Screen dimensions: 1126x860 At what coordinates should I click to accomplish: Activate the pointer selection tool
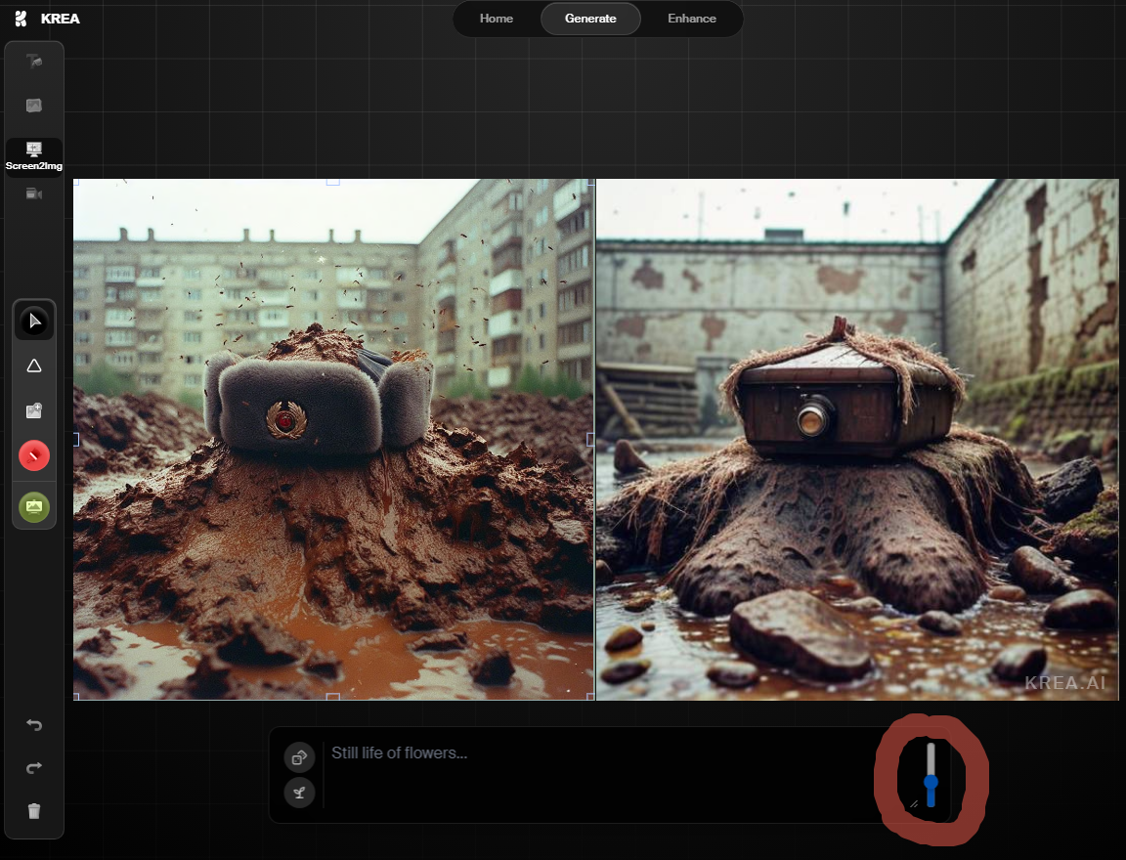point(34,321)
